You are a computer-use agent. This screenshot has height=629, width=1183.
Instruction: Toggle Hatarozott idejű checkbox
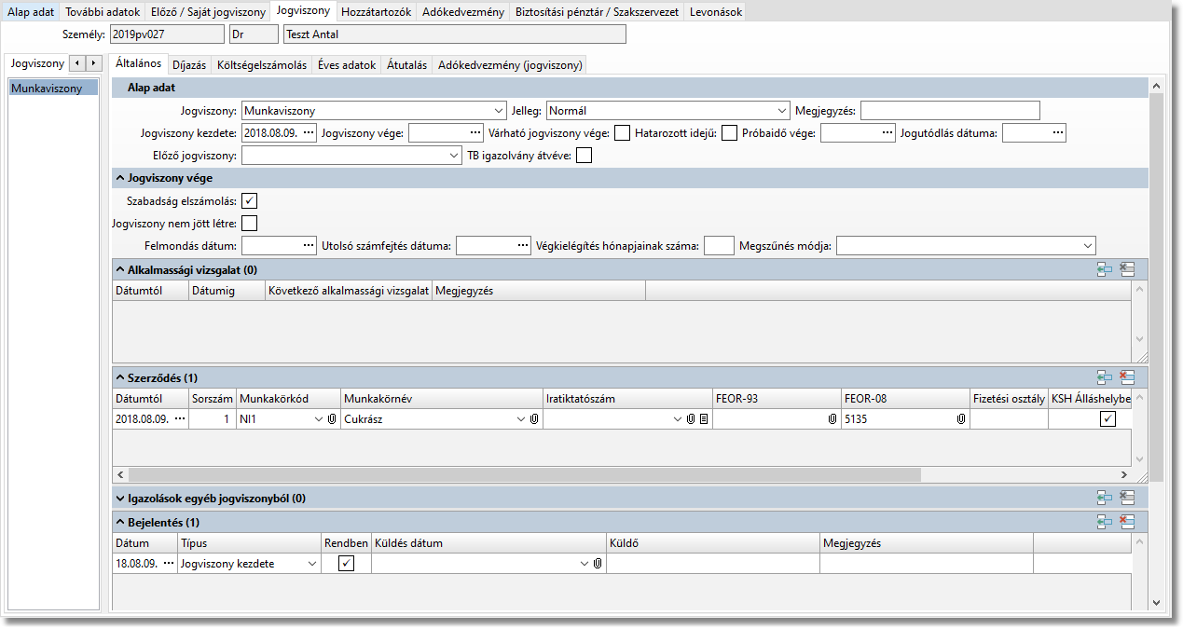(x=729, y=132)
